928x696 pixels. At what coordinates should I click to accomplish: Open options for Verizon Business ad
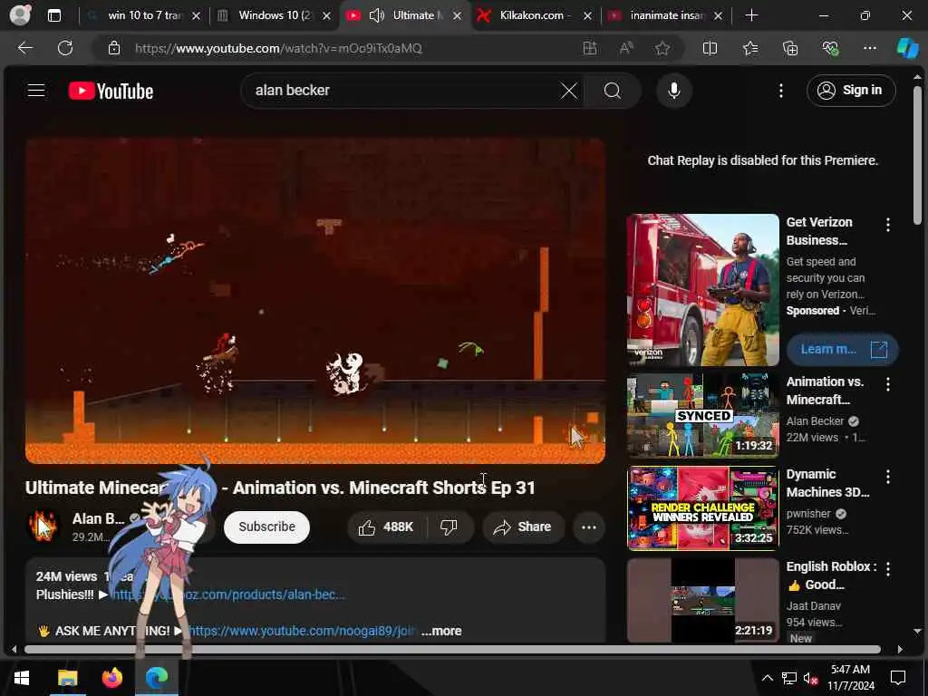point(887,225)
